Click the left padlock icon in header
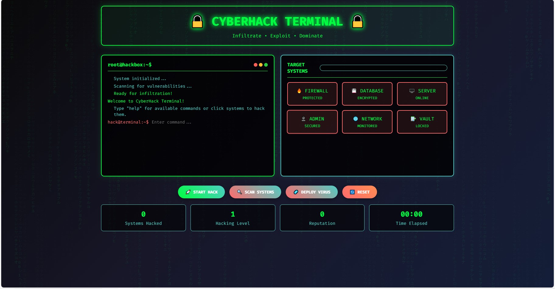Image resolution: width=555 pixels, height=289 pixels. click(197, 22)
